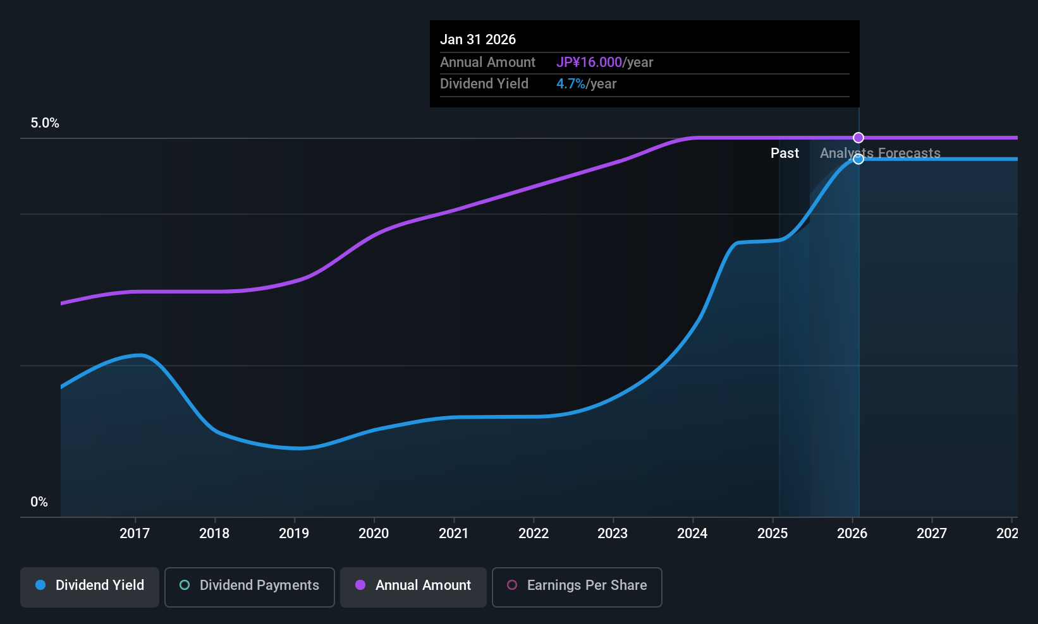Click the 2022 x-axis label
This screenshot has width=1038, height=624.
click(x=534, y=534)
